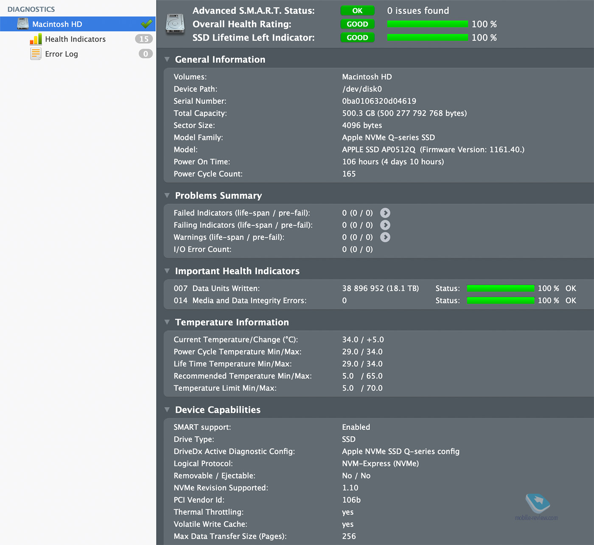The width and height of the screenshot is (594, 545).
Task: Click the Macintosh HD drive icon in sidebar
Action: [x=23, y=24]
